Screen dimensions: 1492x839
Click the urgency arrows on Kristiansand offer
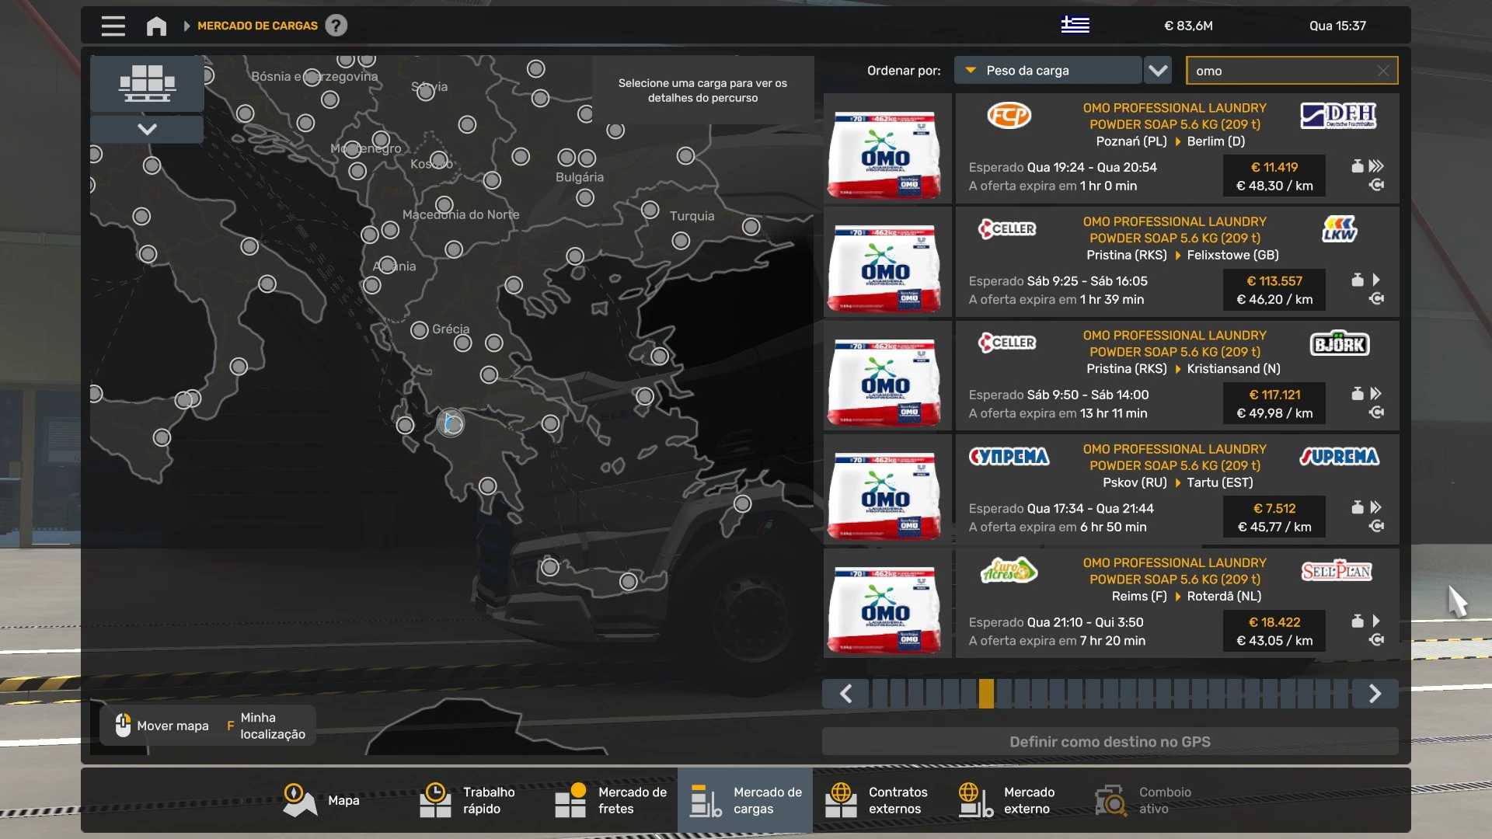pyautogui.click(x=1376, y=394)
